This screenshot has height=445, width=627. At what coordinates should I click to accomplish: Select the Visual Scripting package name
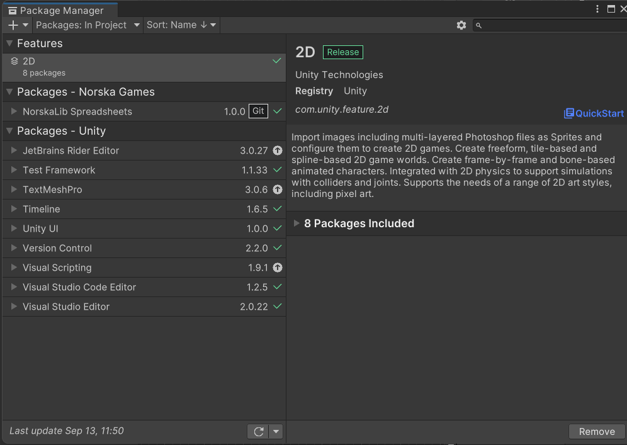coord(57,268)
